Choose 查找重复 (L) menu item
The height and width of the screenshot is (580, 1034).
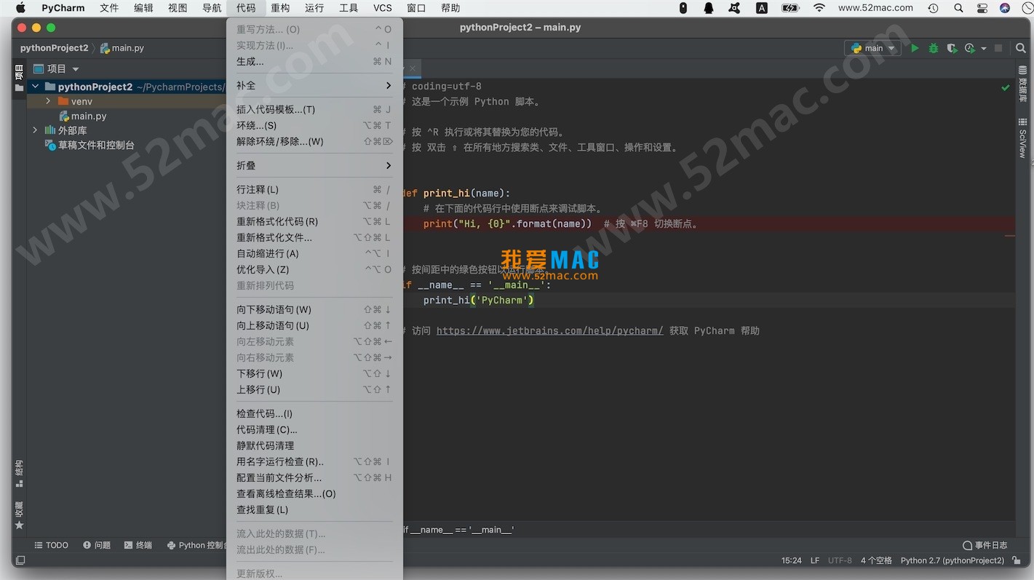pyautogui.click(x=314, y=509)
